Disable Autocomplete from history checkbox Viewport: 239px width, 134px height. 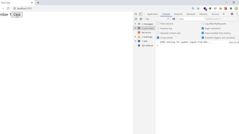click(203, 33)
